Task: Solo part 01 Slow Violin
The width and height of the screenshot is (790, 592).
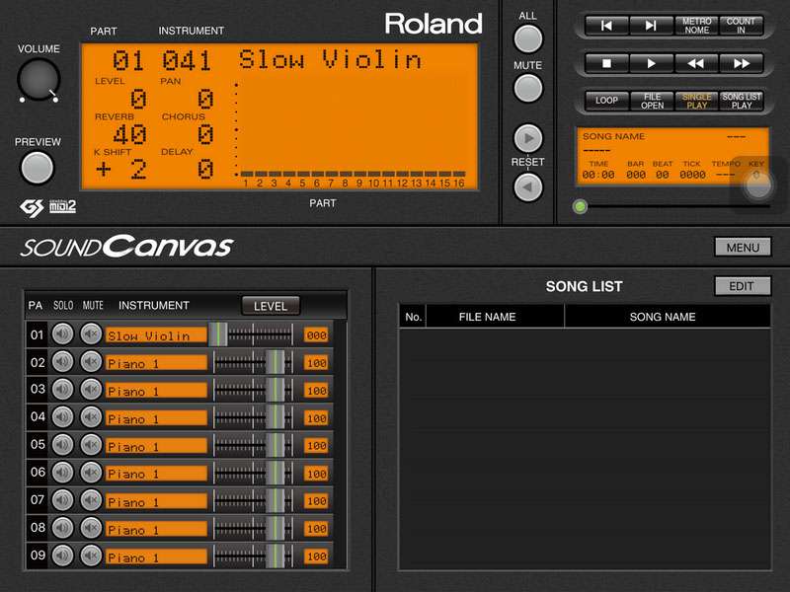Action: tap(63, 334)
